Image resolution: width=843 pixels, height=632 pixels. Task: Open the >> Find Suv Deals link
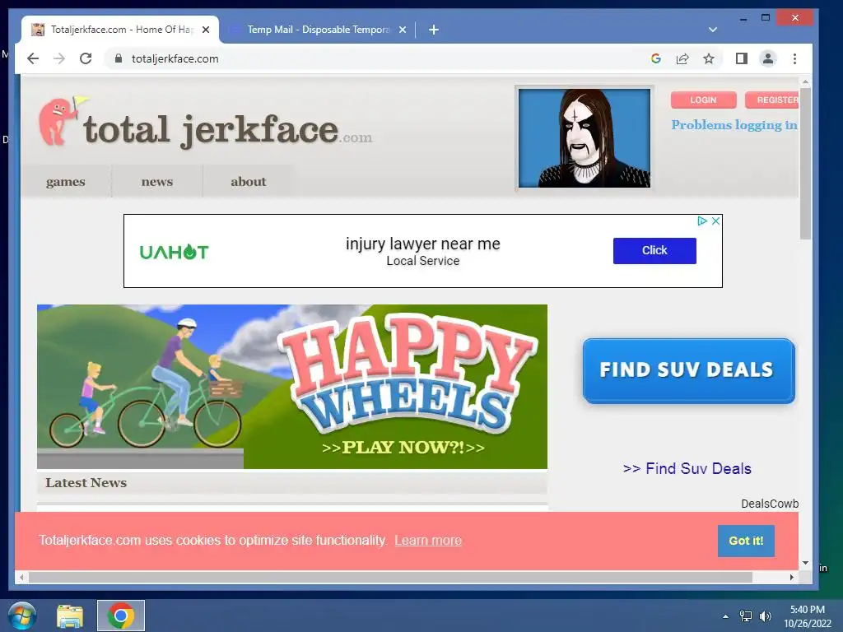pos(687,468)
